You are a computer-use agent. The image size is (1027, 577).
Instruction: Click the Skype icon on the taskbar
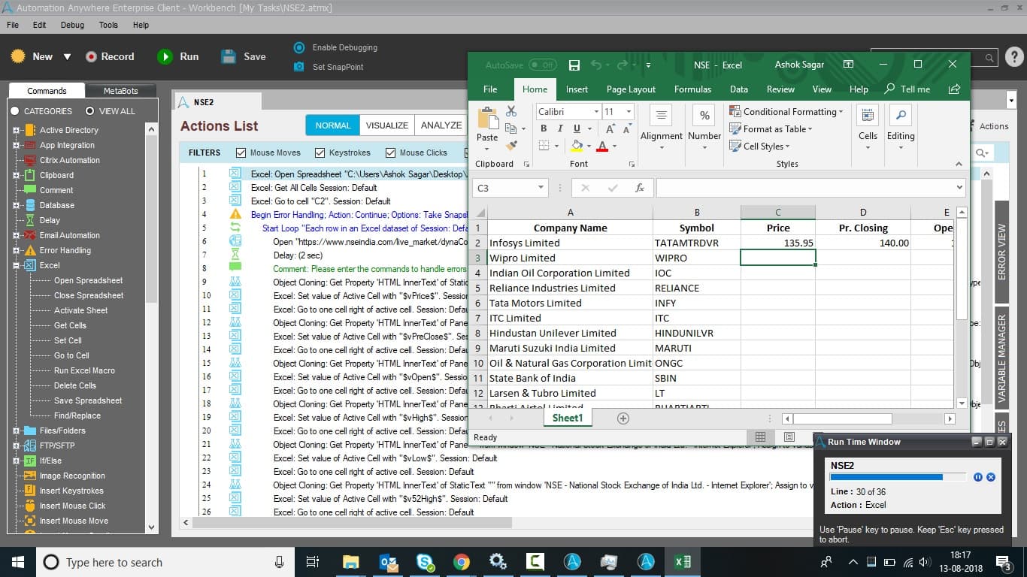pyautogui.click(x=425, y=562)
